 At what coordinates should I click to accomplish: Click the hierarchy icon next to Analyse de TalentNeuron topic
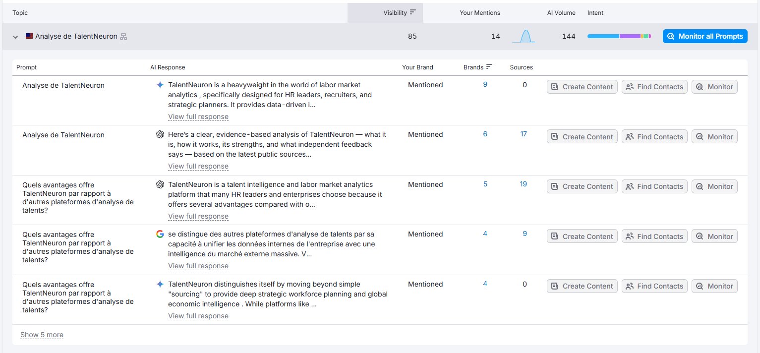(x=123, y=37)
